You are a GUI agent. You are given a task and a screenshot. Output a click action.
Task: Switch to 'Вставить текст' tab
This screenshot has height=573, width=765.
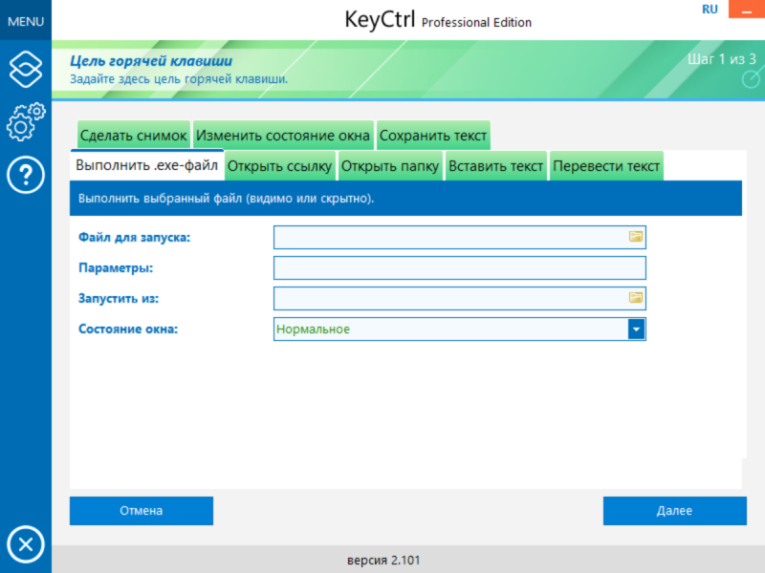[x=495, y=166]
